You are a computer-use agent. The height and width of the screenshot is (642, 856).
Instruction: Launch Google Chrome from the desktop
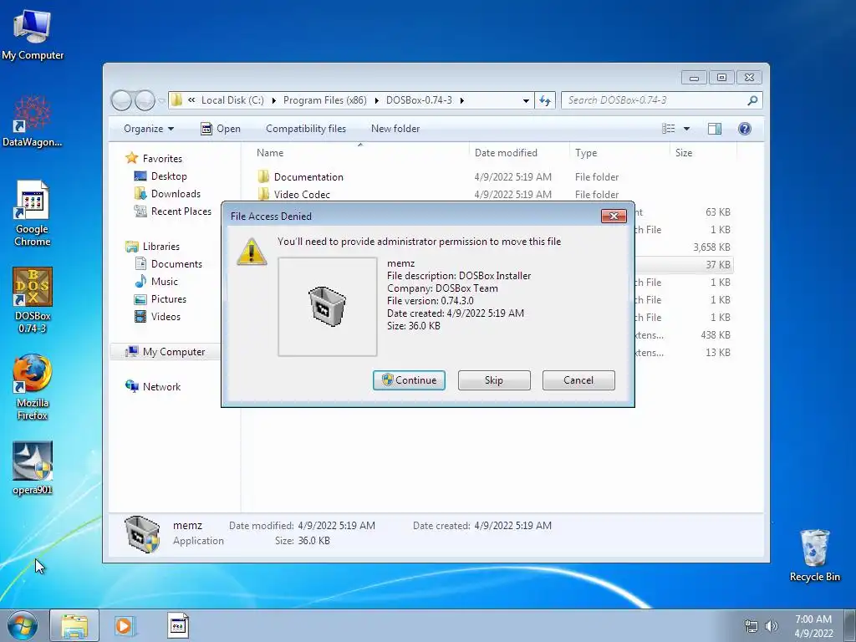point(33,213)
